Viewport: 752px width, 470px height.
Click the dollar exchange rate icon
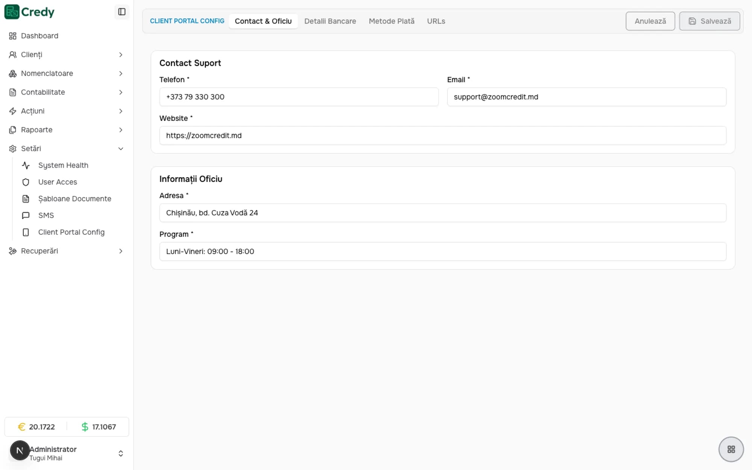[x=85, y=427]
